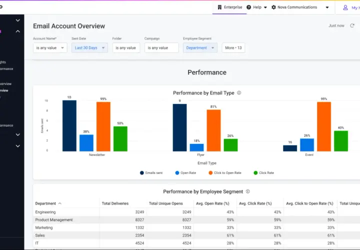Open the Help dropdown arrow
The width and height of the screenshot is (360, 250).
pyautogui.click(x=265, y=7)
